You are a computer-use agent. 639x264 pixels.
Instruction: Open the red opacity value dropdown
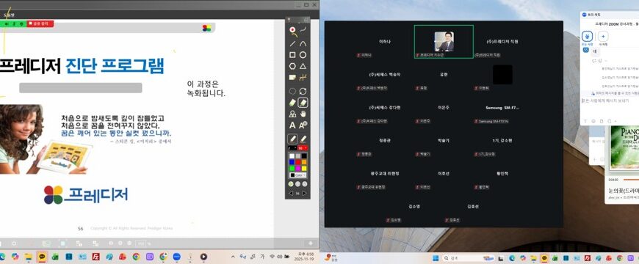pyautogui.click(x=303, y=148)
